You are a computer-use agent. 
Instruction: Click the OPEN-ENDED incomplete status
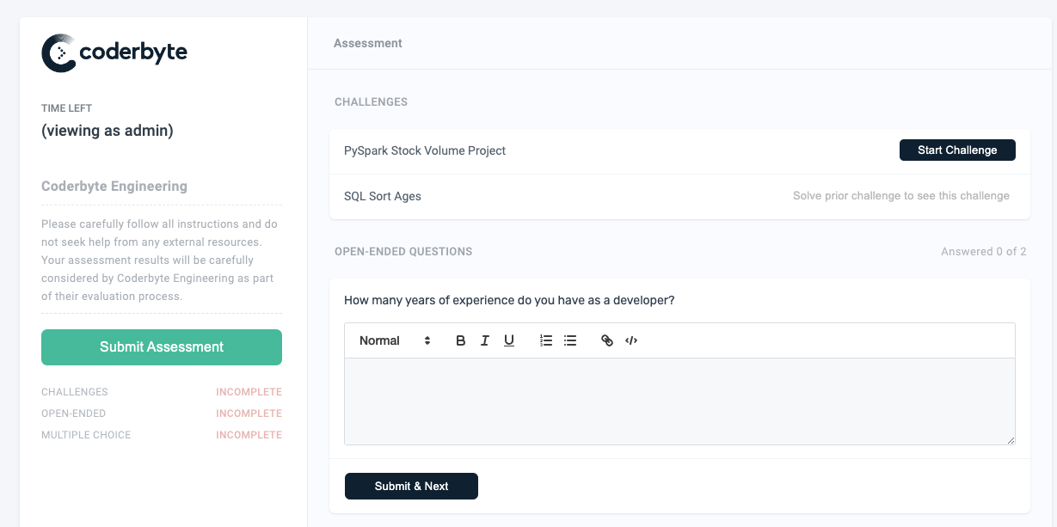(249, 413)
